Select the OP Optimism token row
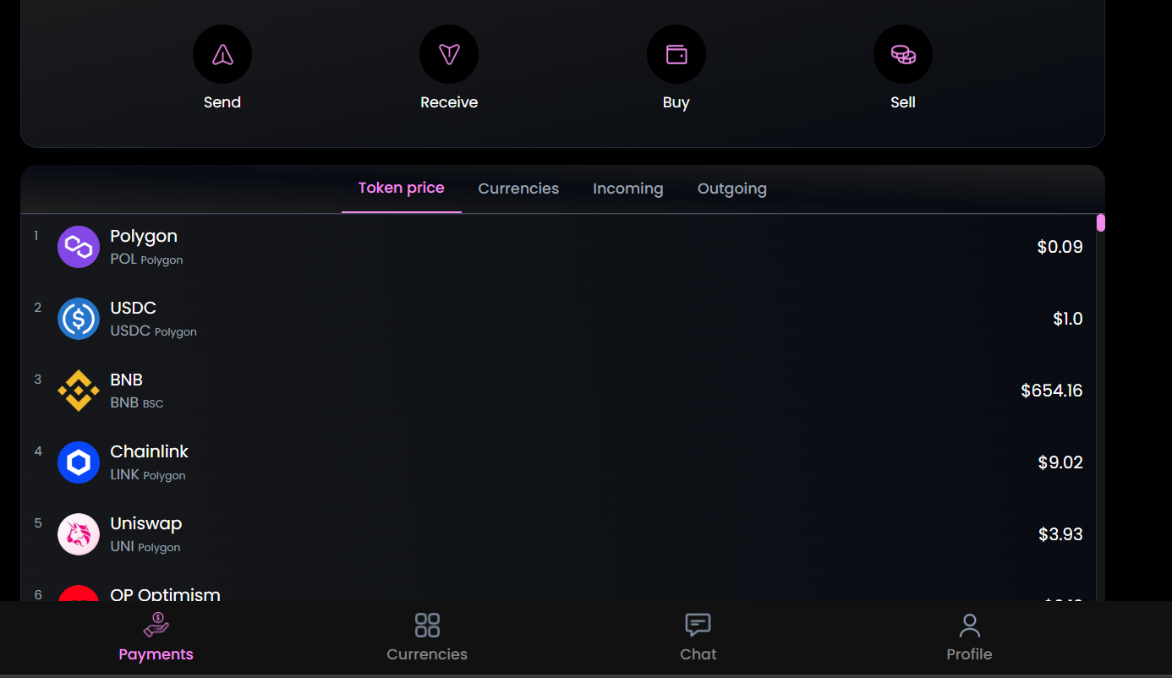This screenshot has width=1172, height=678. (166, 594)
